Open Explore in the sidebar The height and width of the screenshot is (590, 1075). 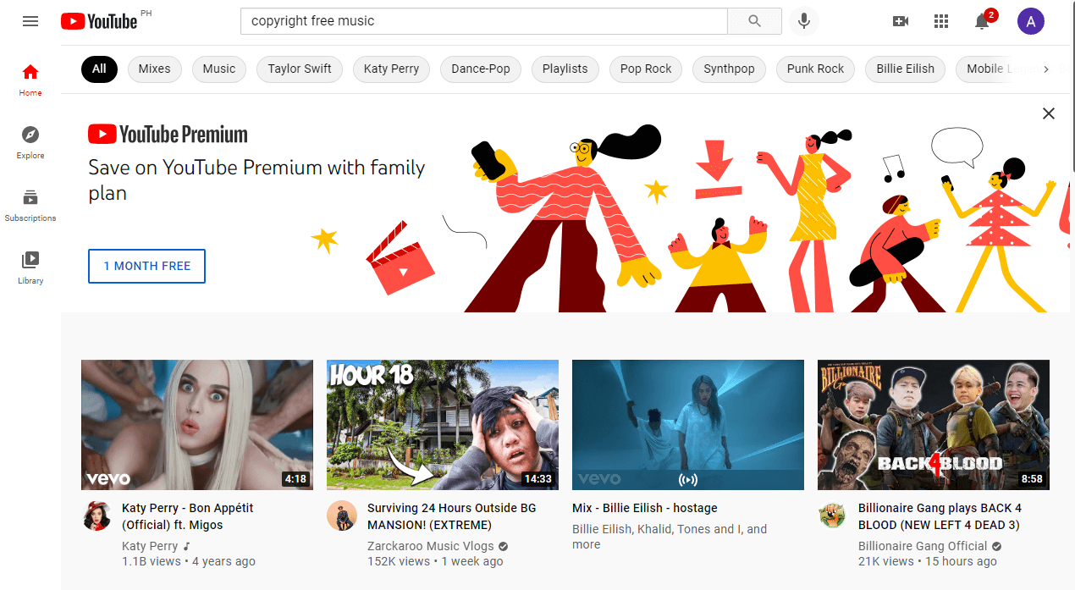(x=30, y=141)
